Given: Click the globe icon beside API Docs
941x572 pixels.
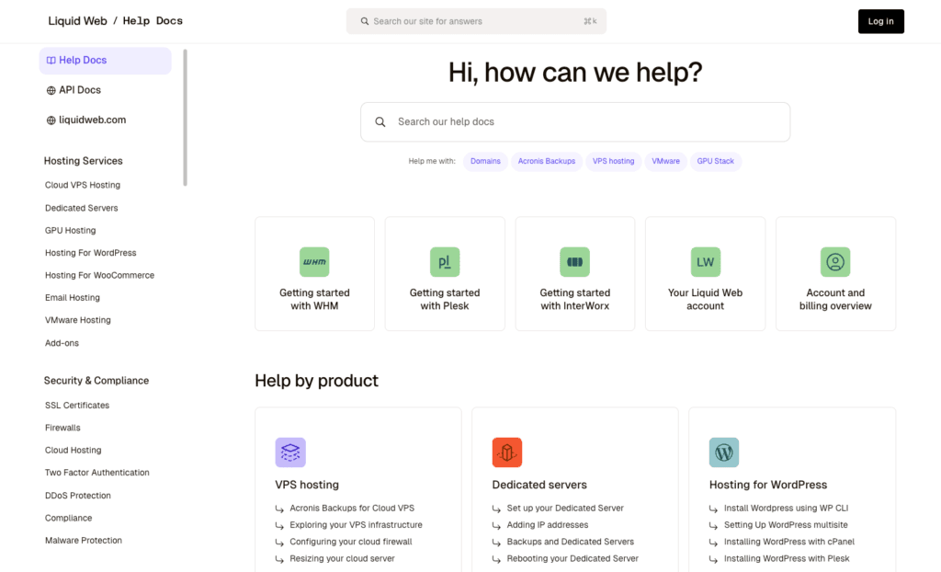Looking at the screenshot, I should click(x=51, y=90).
